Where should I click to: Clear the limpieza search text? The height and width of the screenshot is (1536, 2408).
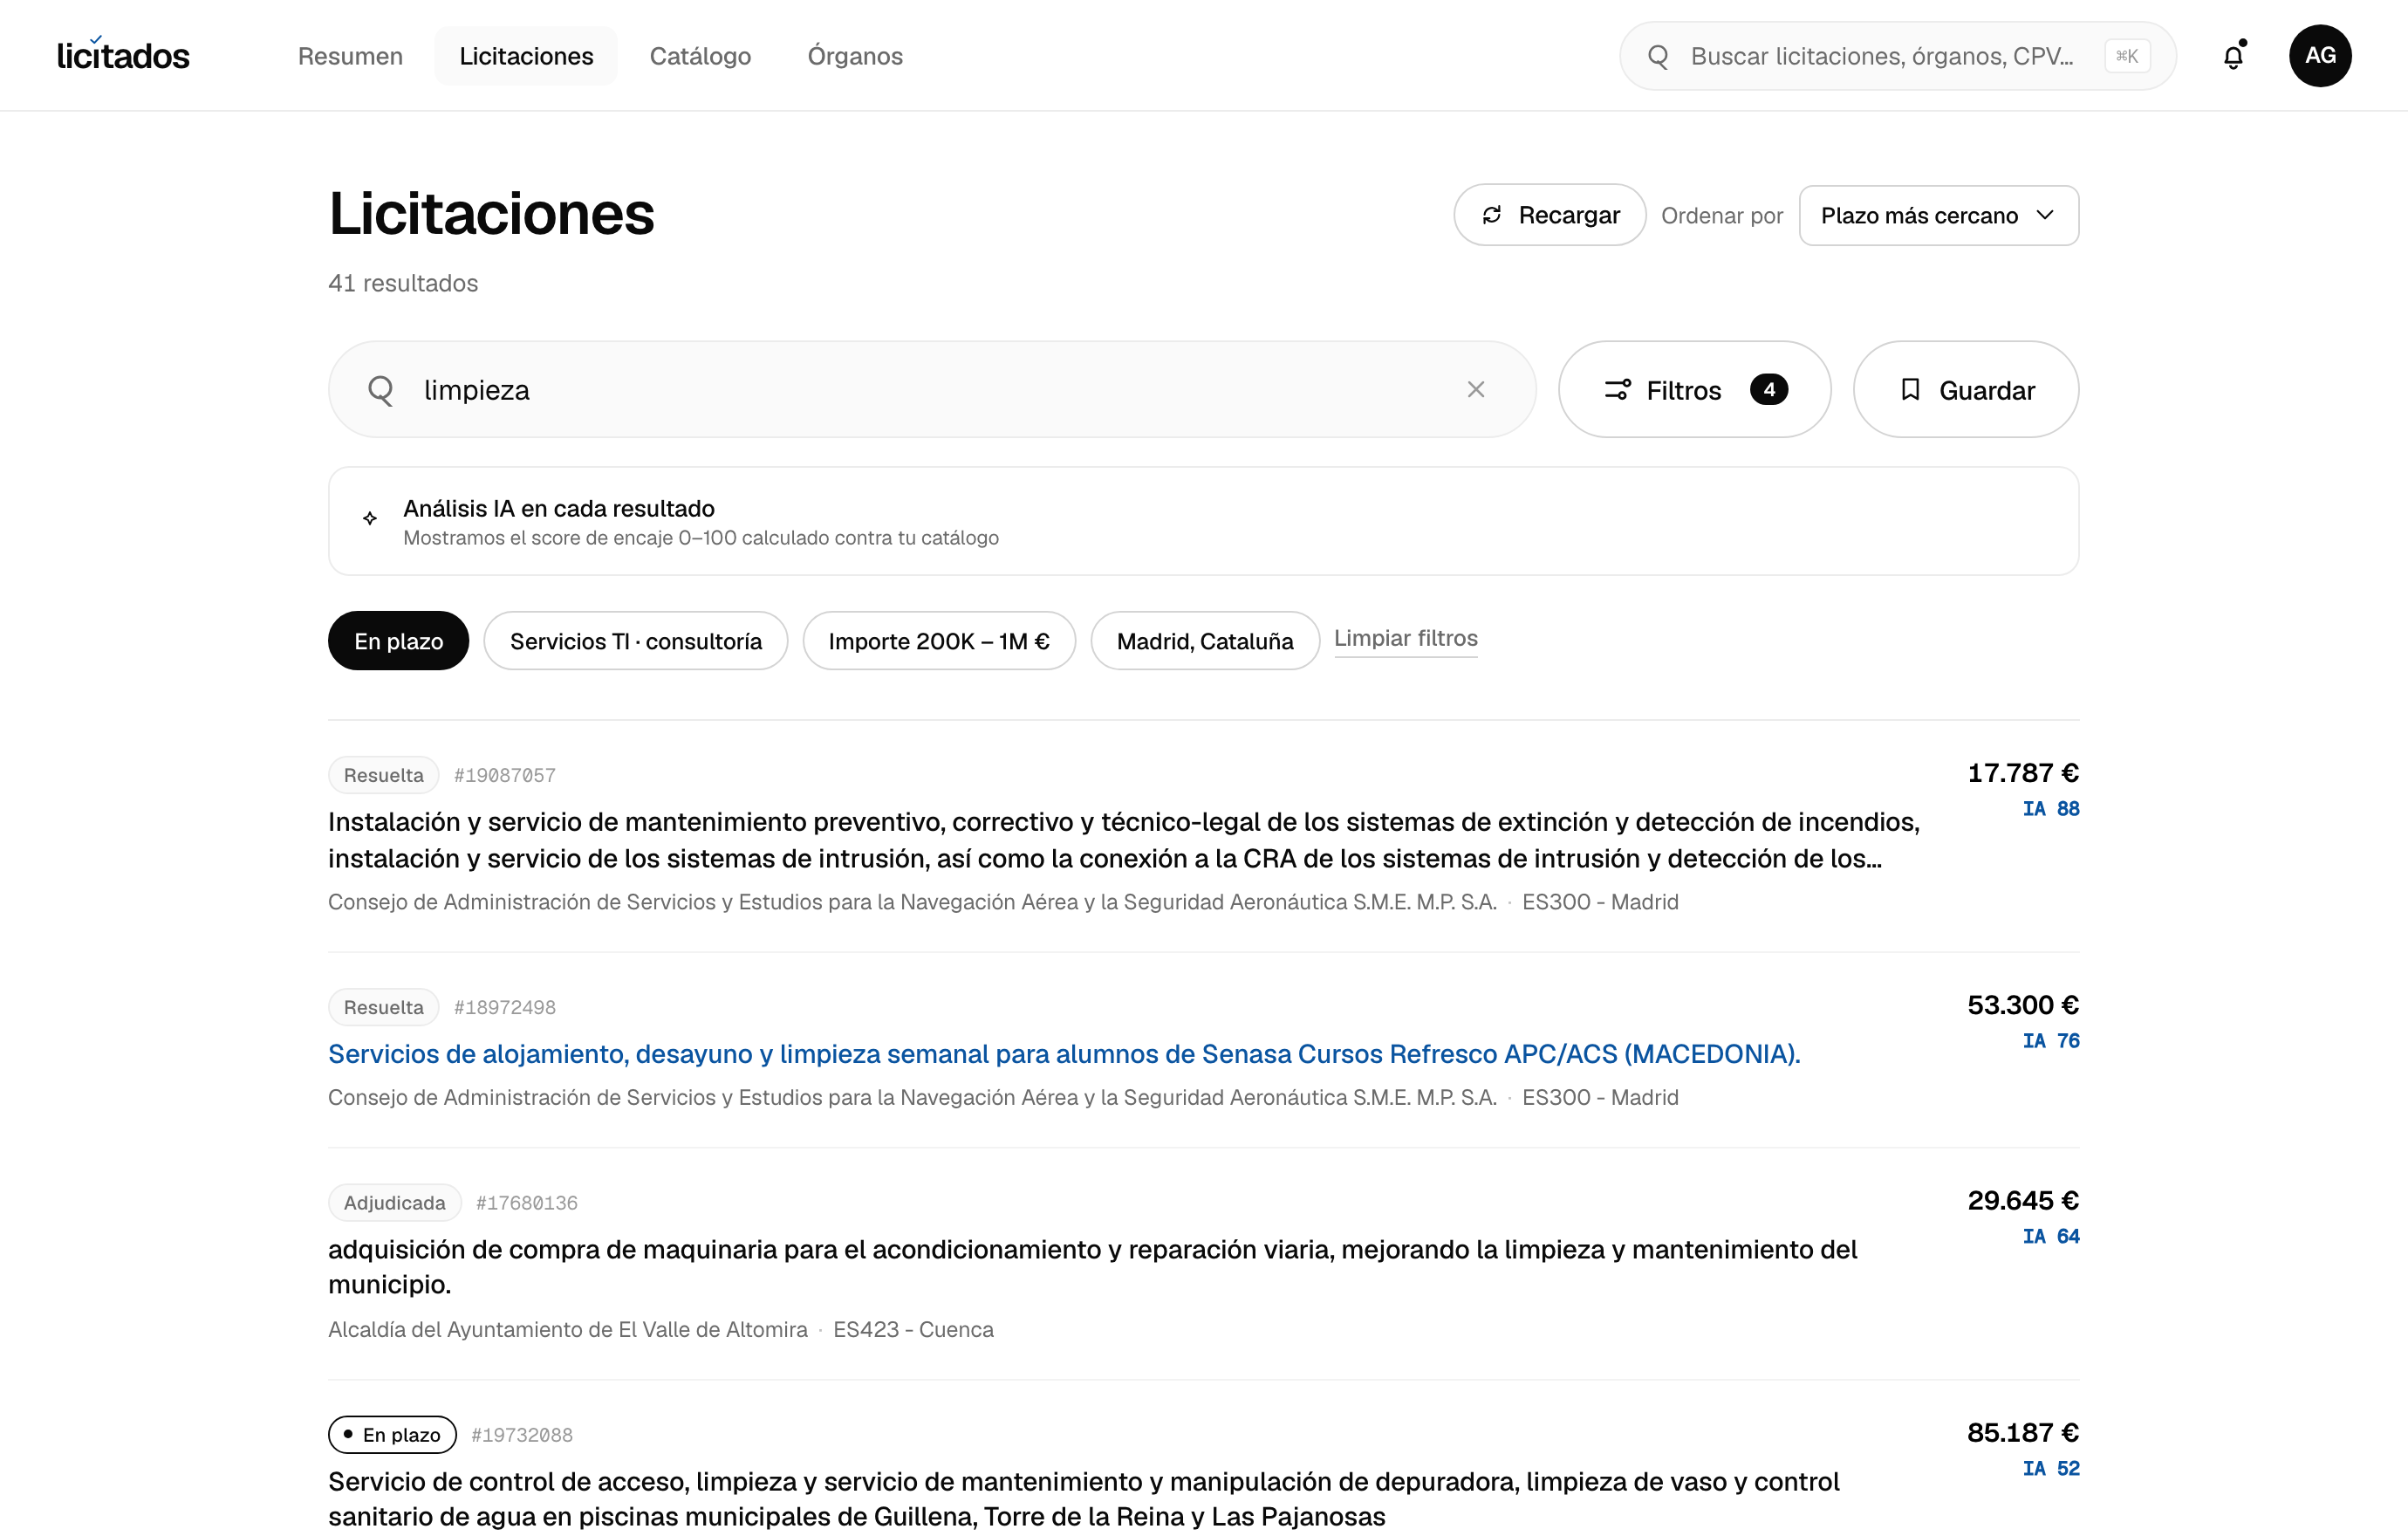coord(1476,389)
